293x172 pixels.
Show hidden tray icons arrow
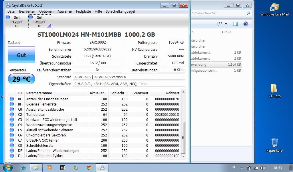coord(242,168)
